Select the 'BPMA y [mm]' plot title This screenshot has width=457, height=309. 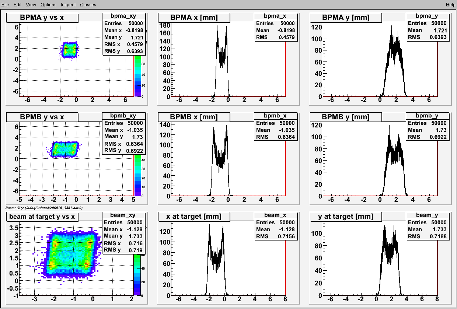[346, 17]
